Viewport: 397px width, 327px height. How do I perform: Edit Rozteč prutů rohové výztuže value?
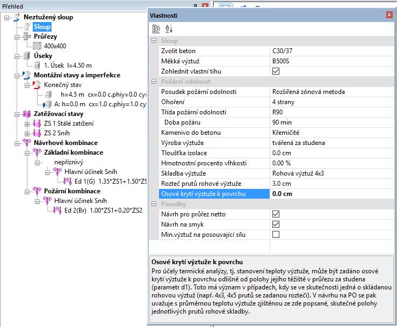(331, 184)
